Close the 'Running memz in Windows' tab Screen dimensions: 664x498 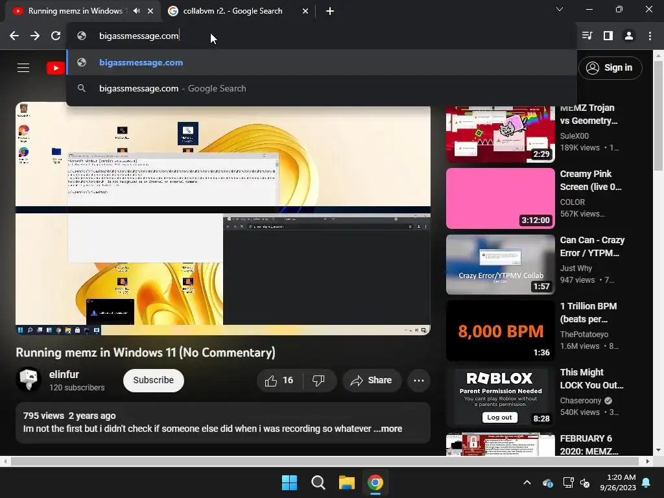pyautogui.click(x=150, y=11)
